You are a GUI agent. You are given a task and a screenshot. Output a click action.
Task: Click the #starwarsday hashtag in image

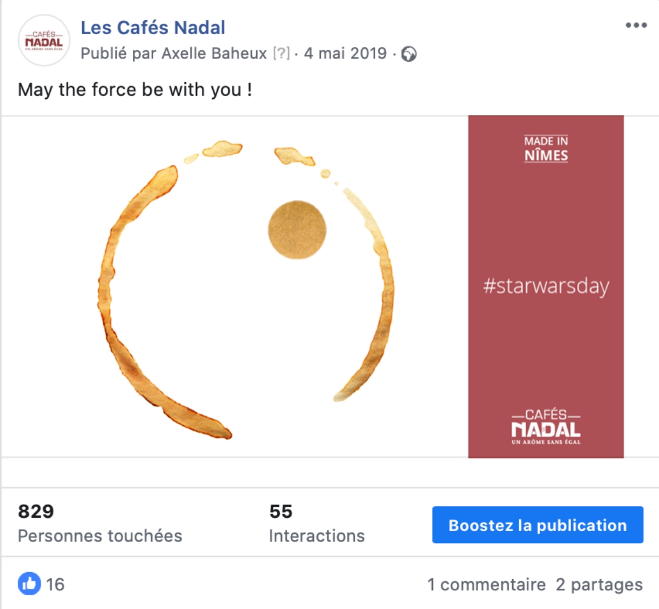546,287
